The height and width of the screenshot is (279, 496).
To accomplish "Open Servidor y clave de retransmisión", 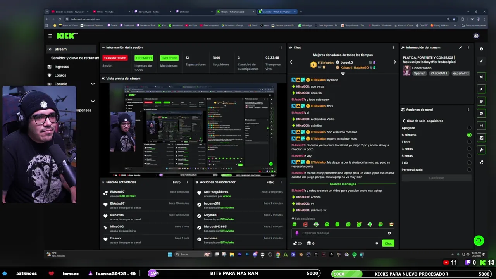I will click(x=75, y=58).
